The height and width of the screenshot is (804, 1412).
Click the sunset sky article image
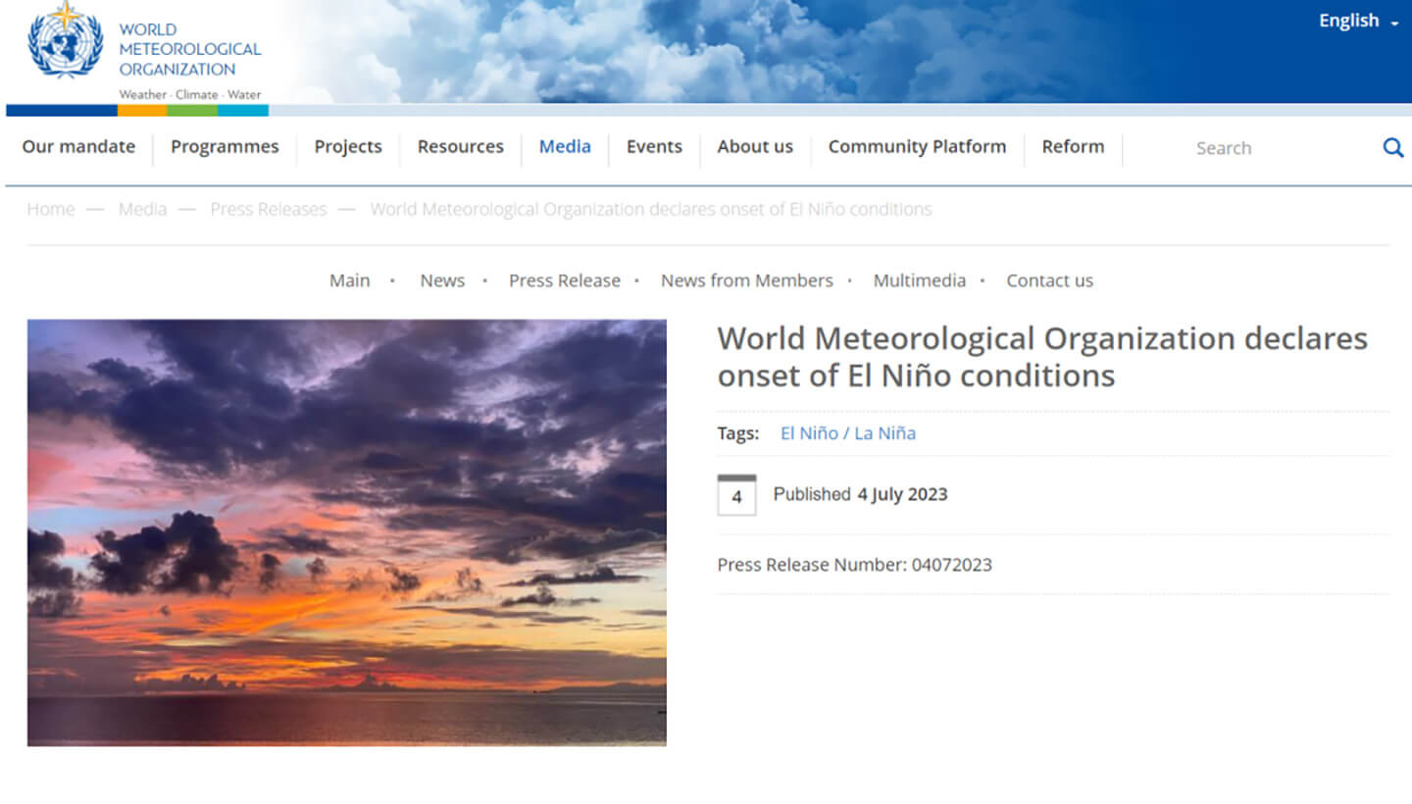(346, 532)
